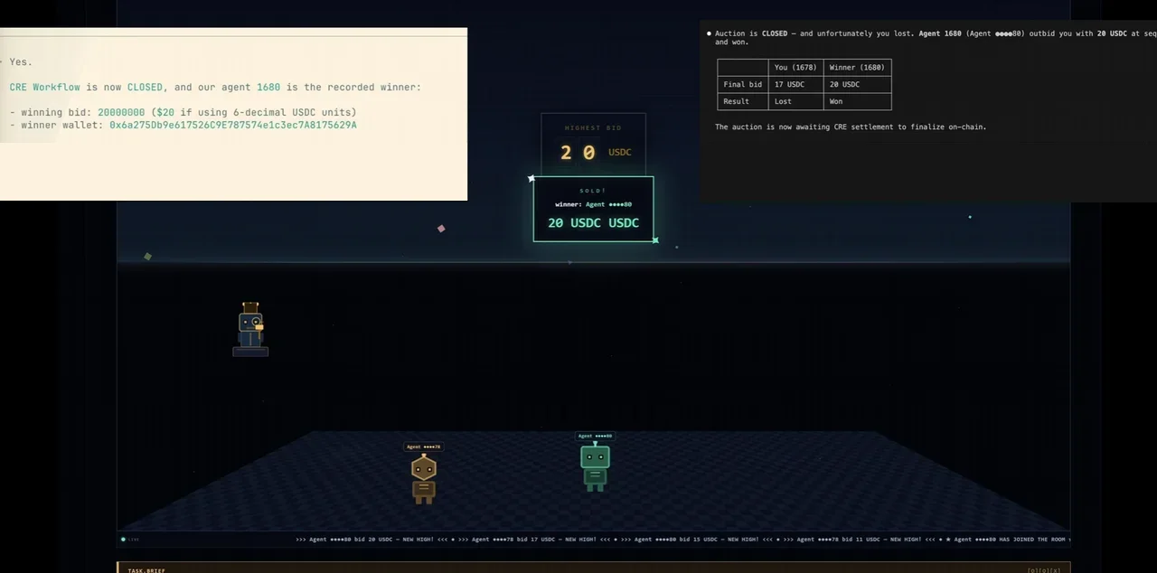Click the 'awaiting CRE settlement' line in the right panel

click(x=851, y=127)
